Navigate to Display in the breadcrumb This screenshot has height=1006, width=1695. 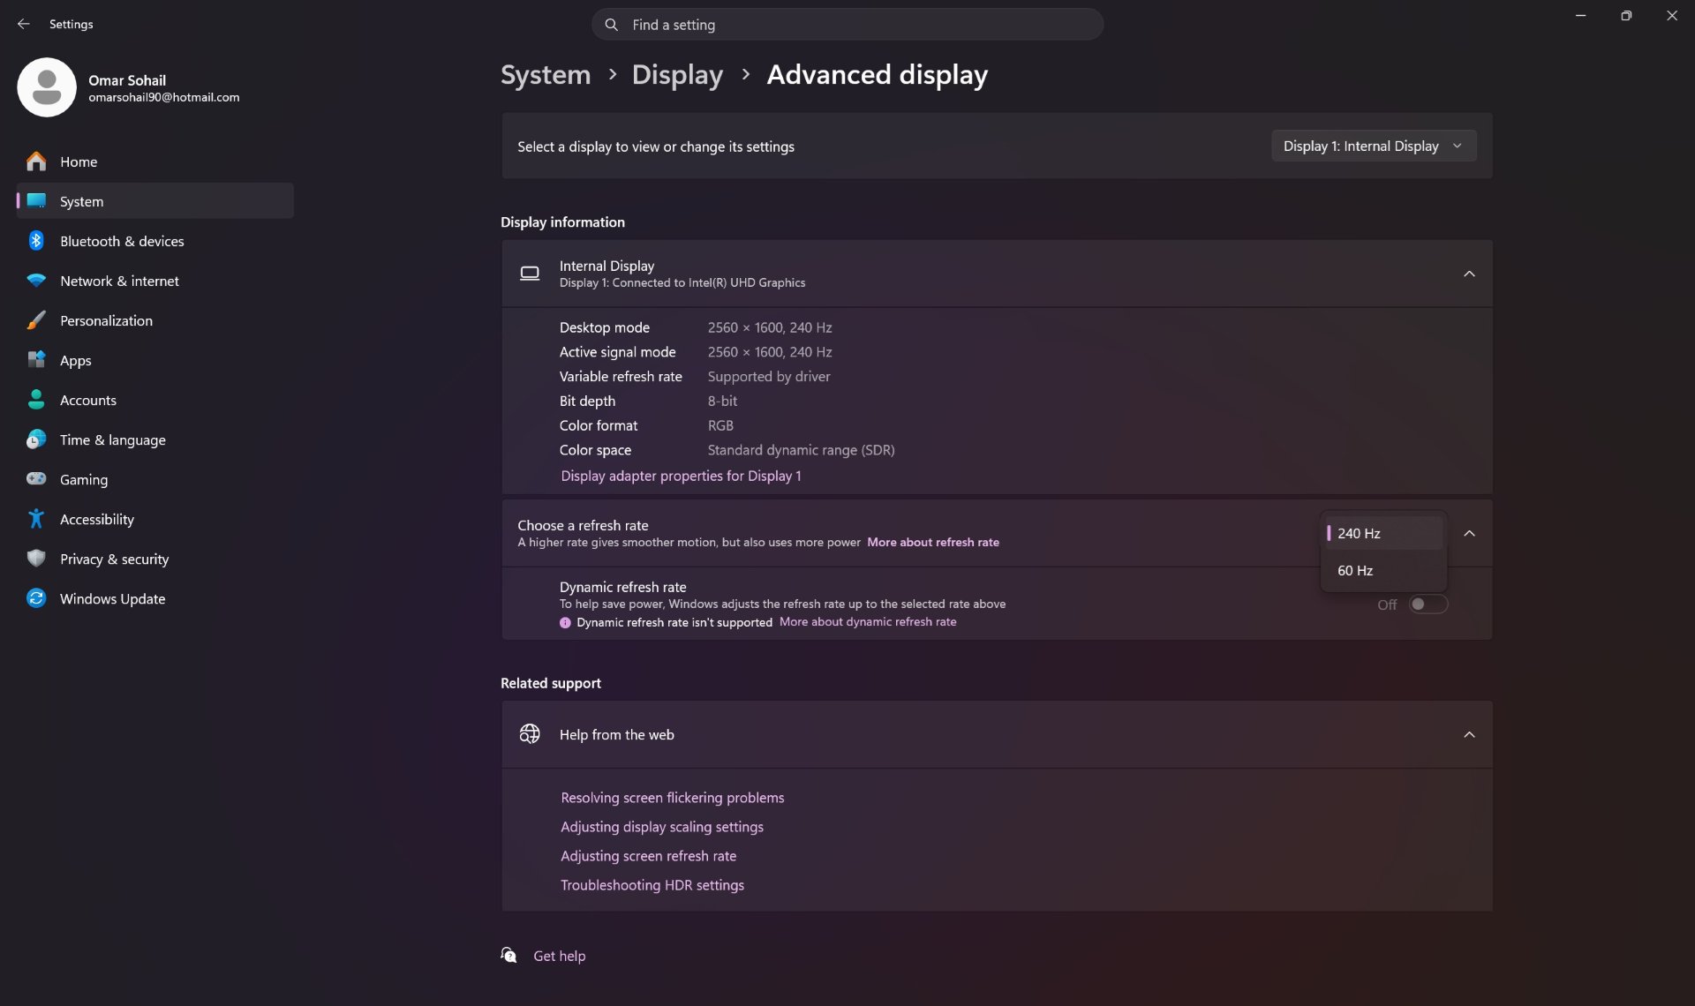[677, 75]
